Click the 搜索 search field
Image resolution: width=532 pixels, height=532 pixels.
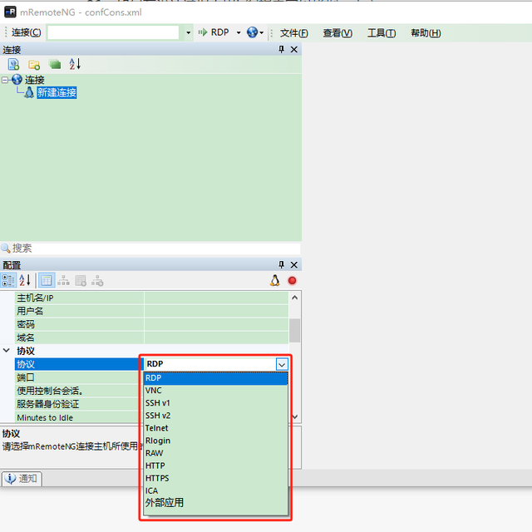tap(156, 249)
